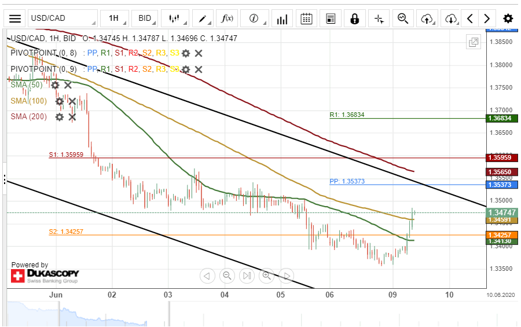Open SMA (50) settings gear
The image size is (521, 327).
[55, 85]
